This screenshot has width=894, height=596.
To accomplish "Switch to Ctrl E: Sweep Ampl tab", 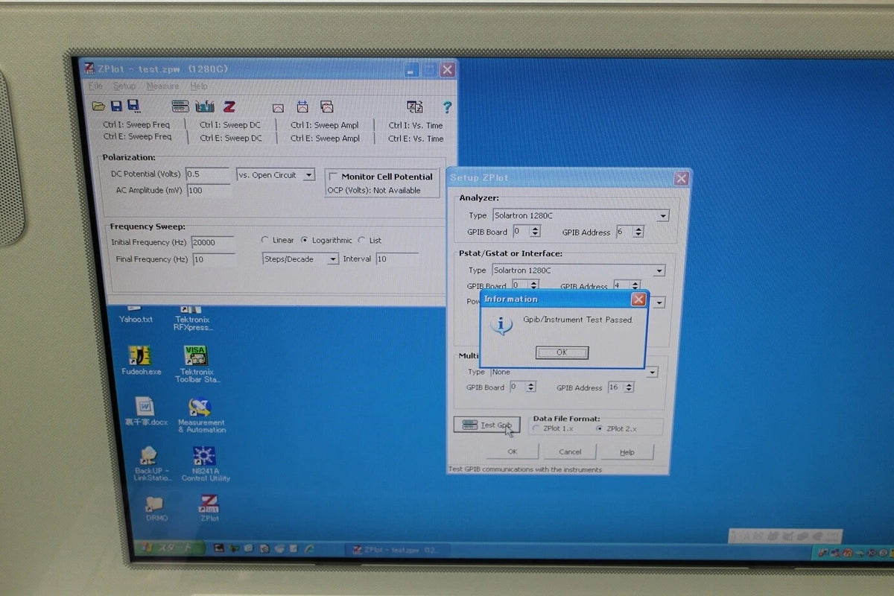I will pyautogui.click(x=325, y=139).
